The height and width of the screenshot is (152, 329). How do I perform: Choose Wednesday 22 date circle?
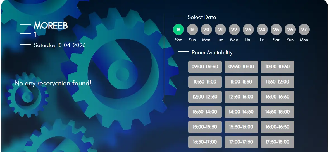(x=234, y=29)
